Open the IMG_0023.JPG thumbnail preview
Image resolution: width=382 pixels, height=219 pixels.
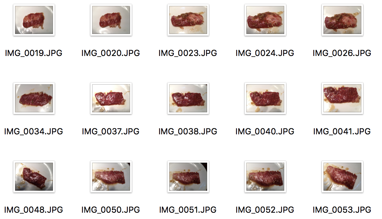pyautogui.click(x=188, y=20)
